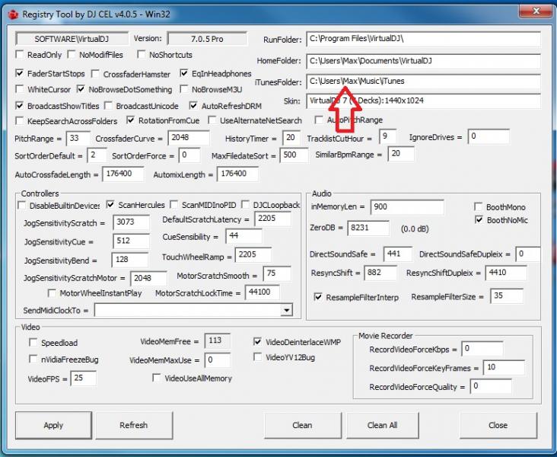
Task: Click the VideoFPS input field
Action: point(84,379)
